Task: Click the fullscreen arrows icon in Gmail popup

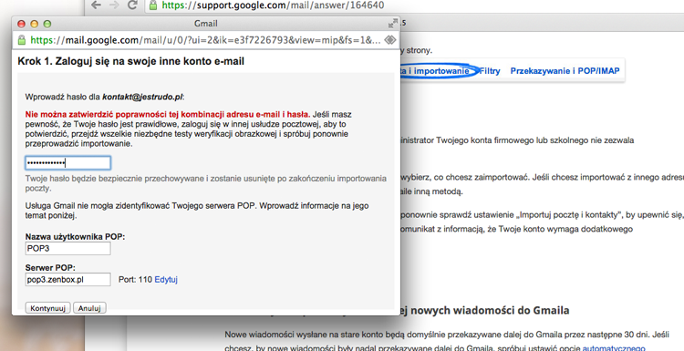Action: (393, 23)
